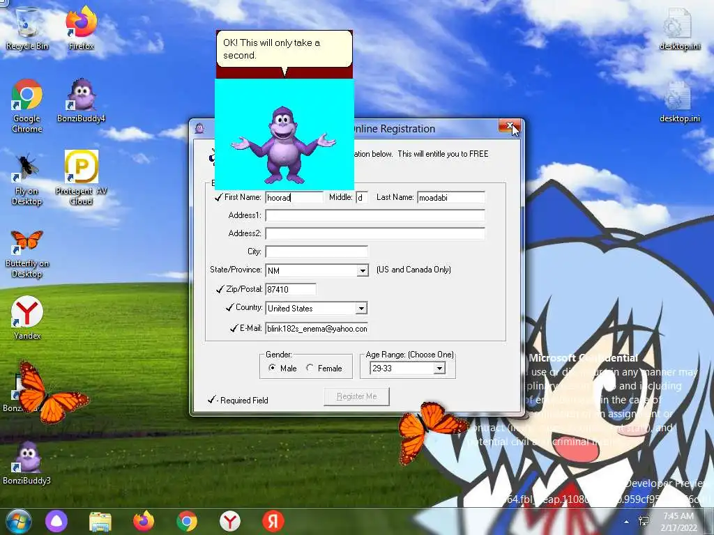
Task: Open the BonziBuddy4 desktop shortcut
Action: tap(81, 100)
